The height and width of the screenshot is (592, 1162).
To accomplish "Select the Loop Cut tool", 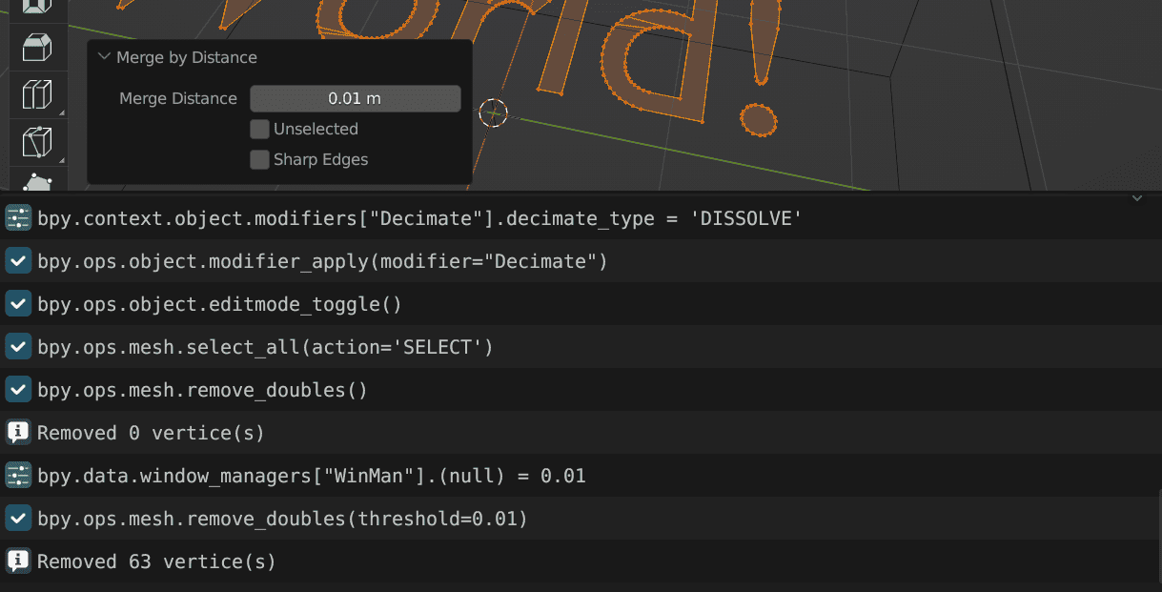I will click(x=37, y=95).
